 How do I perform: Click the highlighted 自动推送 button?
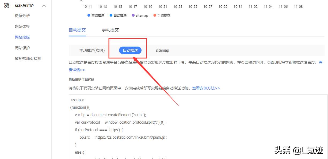tap(130, 50)
